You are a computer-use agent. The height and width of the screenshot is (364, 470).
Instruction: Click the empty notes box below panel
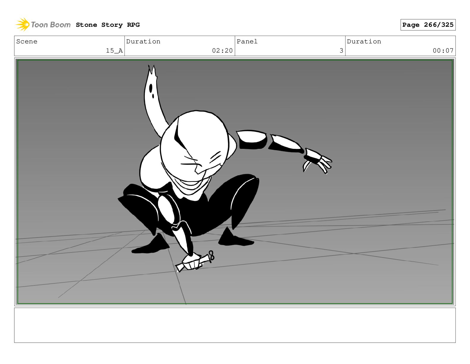pyautogui.click(x=235, y=325)
